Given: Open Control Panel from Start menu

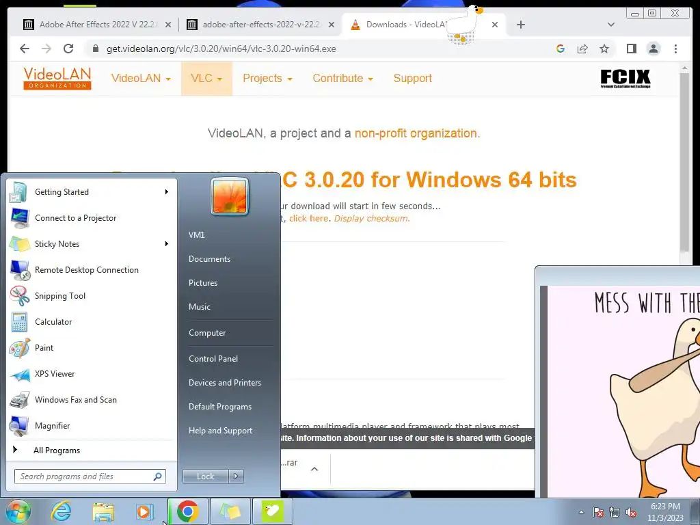Looking at the screenshot, I should pos(213,359).
